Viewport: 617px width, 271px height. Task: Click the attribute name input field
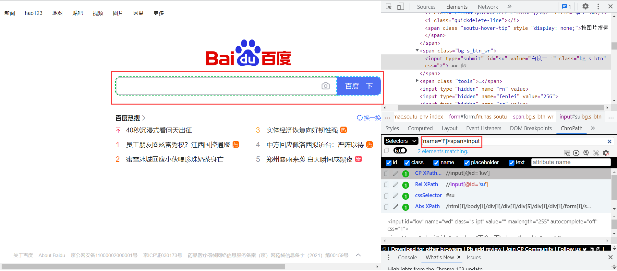(x=571, y=162)
